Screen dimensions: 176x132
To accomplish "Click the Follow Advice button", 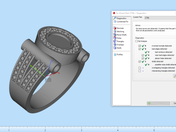I will (x=158, y=103).
